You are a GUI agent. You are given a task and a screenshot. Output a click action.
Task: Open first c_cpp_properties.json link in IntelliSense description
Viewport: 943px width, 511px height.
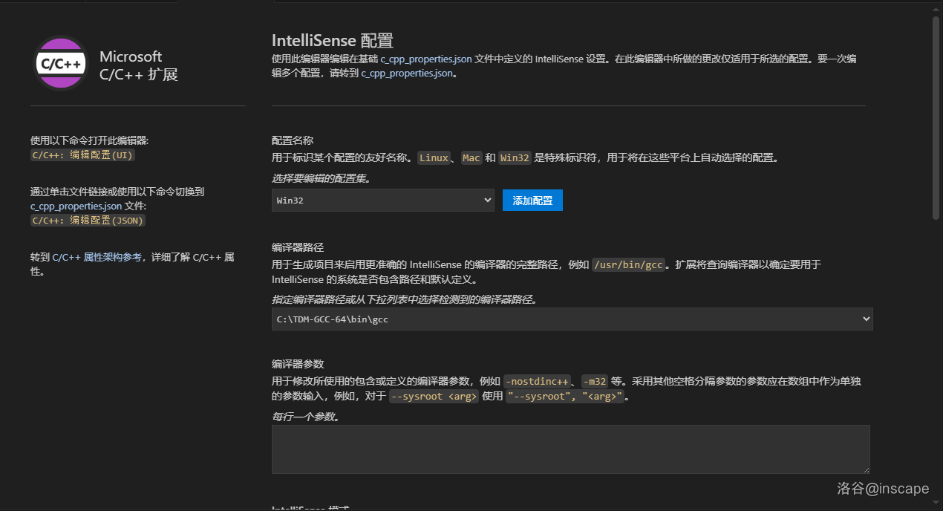pos(425,58)
